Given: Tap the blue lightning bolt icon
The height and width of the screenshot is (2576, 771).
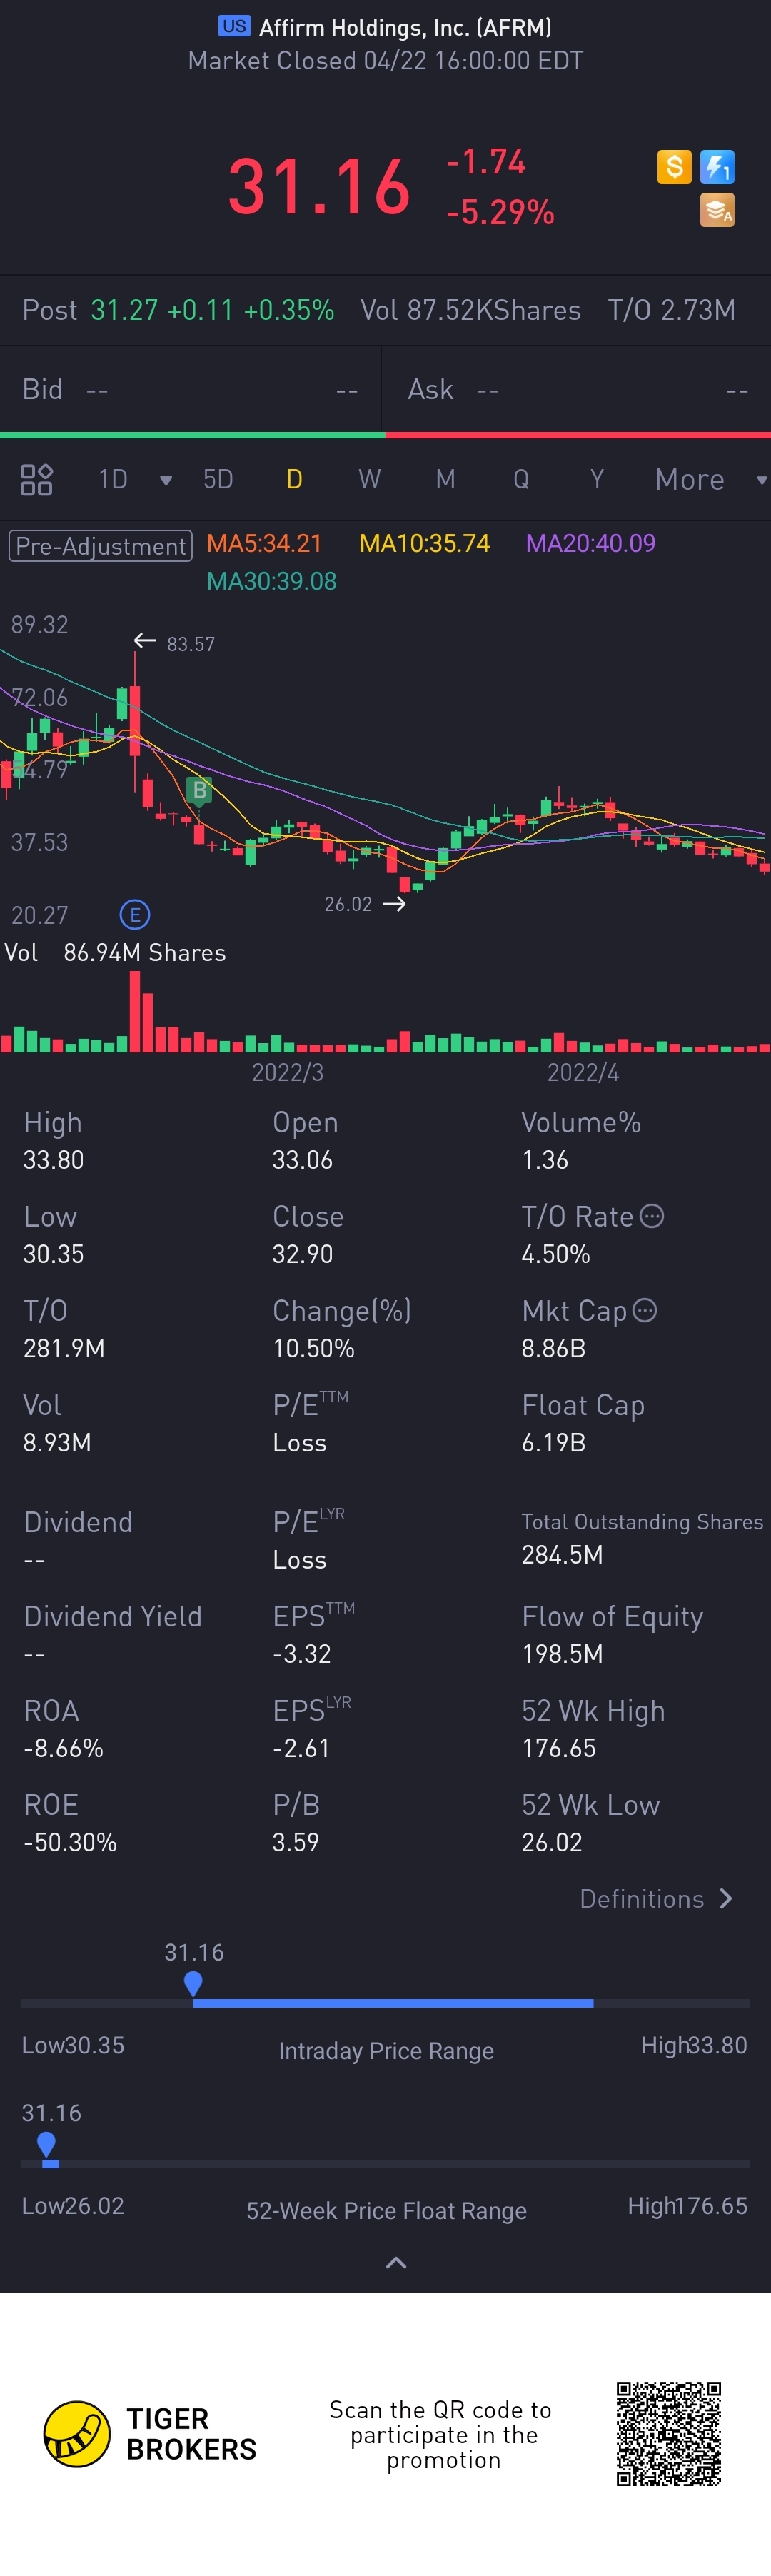Looking at the screenshot, I should pyautogui.click(x=717, y=166).
